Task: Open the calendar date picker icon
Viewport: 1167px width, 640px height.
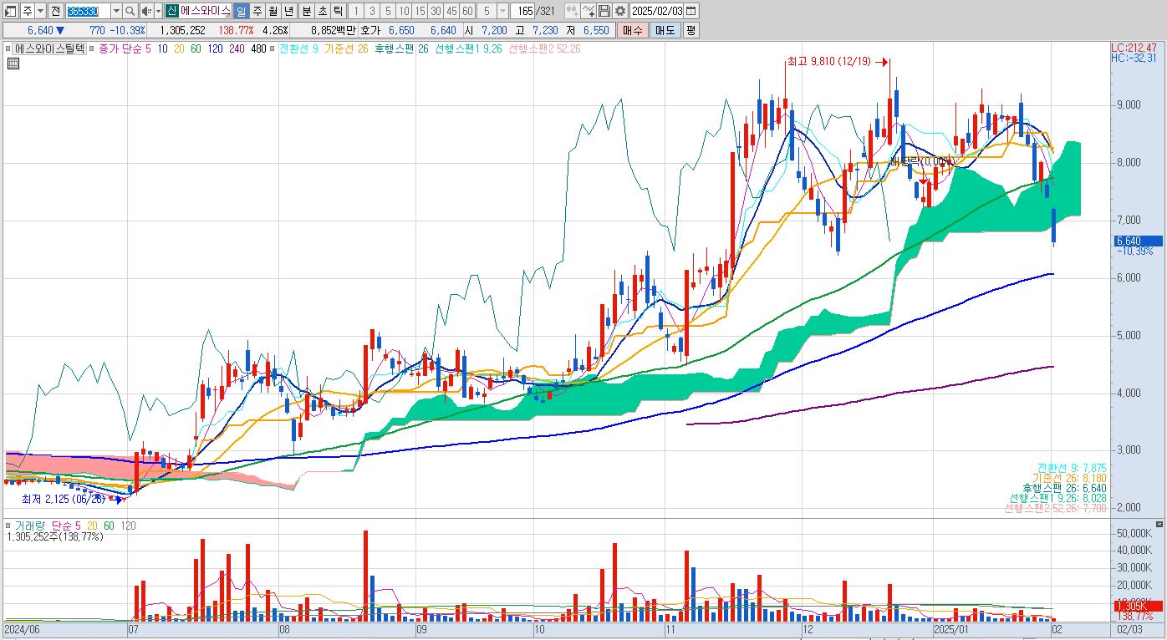Action: point(692,11)
